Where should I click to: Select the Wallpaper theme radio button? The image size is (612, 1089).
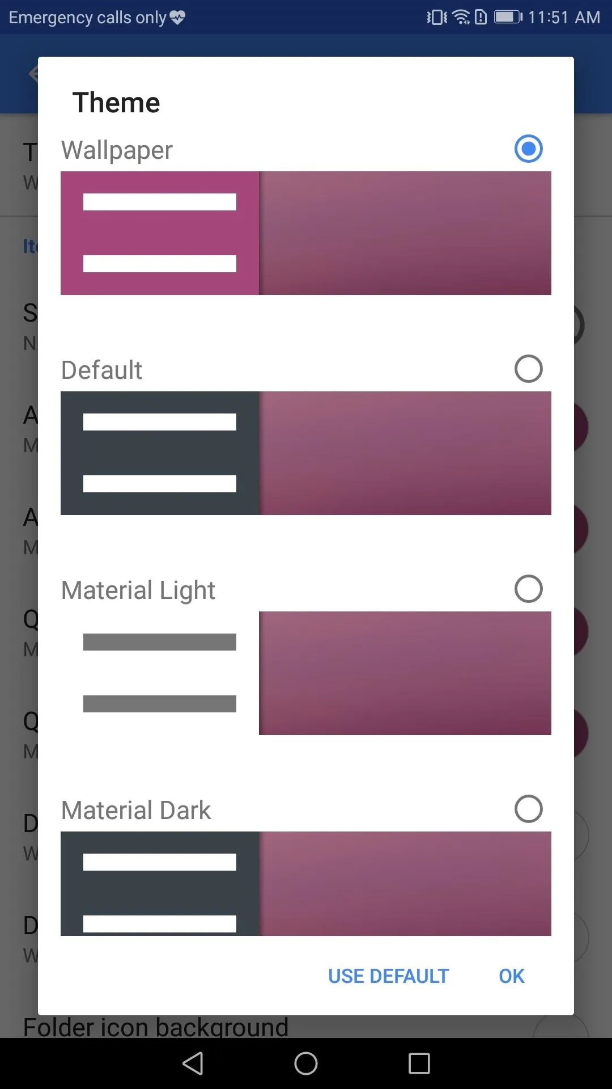click(x=528, y=149)
